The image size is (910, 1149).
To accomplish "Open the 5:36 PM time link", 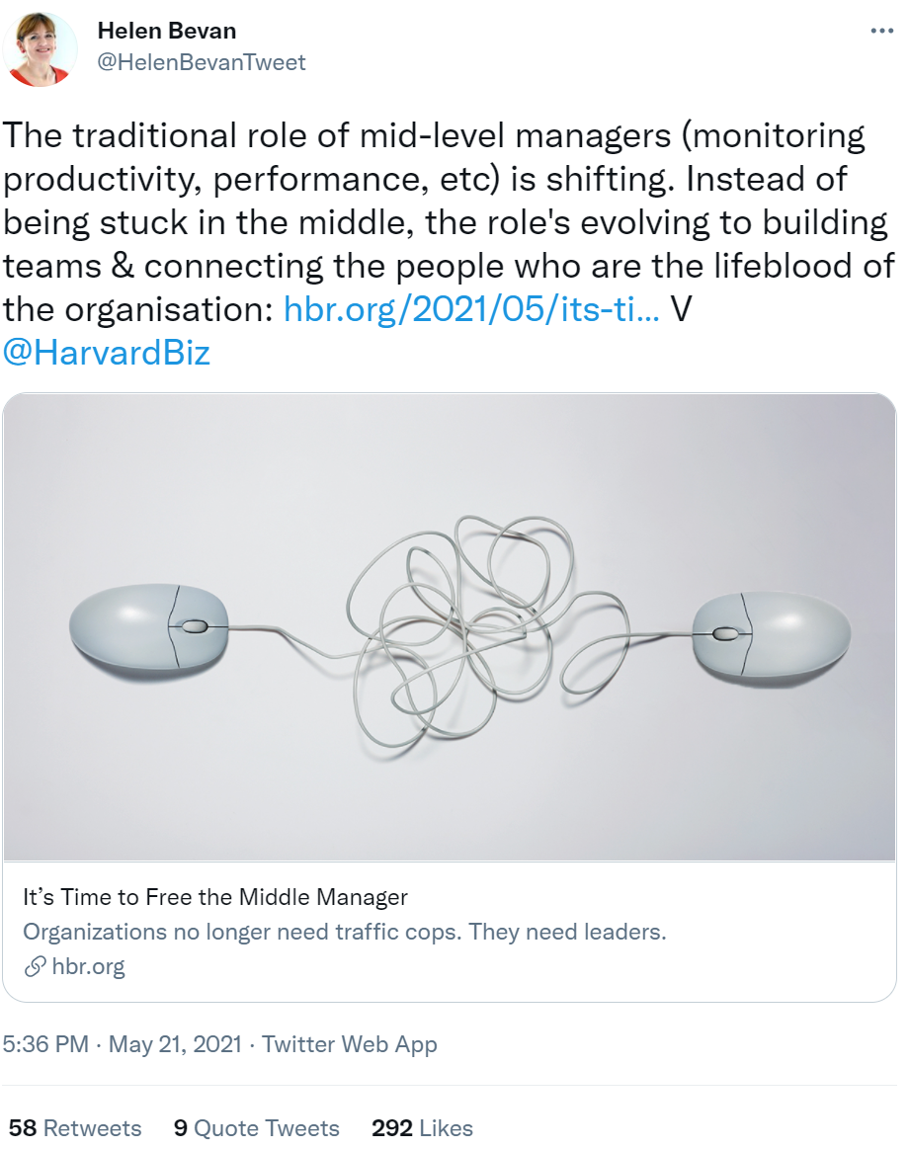I will pos(45,1044).
